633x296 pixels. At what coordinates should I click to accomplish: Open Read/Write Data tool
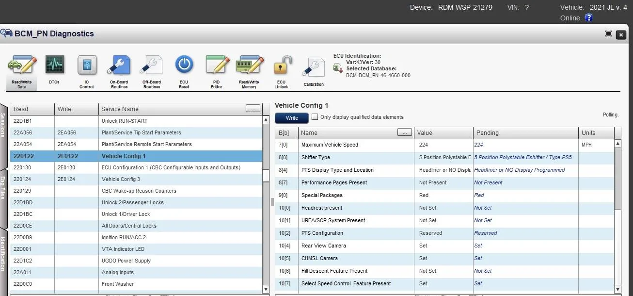(x=22, y=71)
